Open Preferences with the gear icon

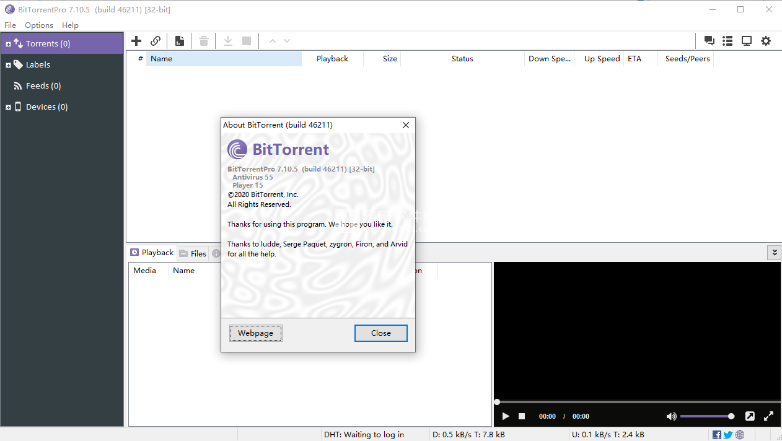pyautogui.click(x=766, y=41)
